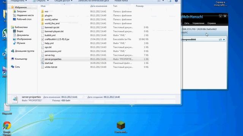Click Новая папка toolbar button

pos(121,1)
